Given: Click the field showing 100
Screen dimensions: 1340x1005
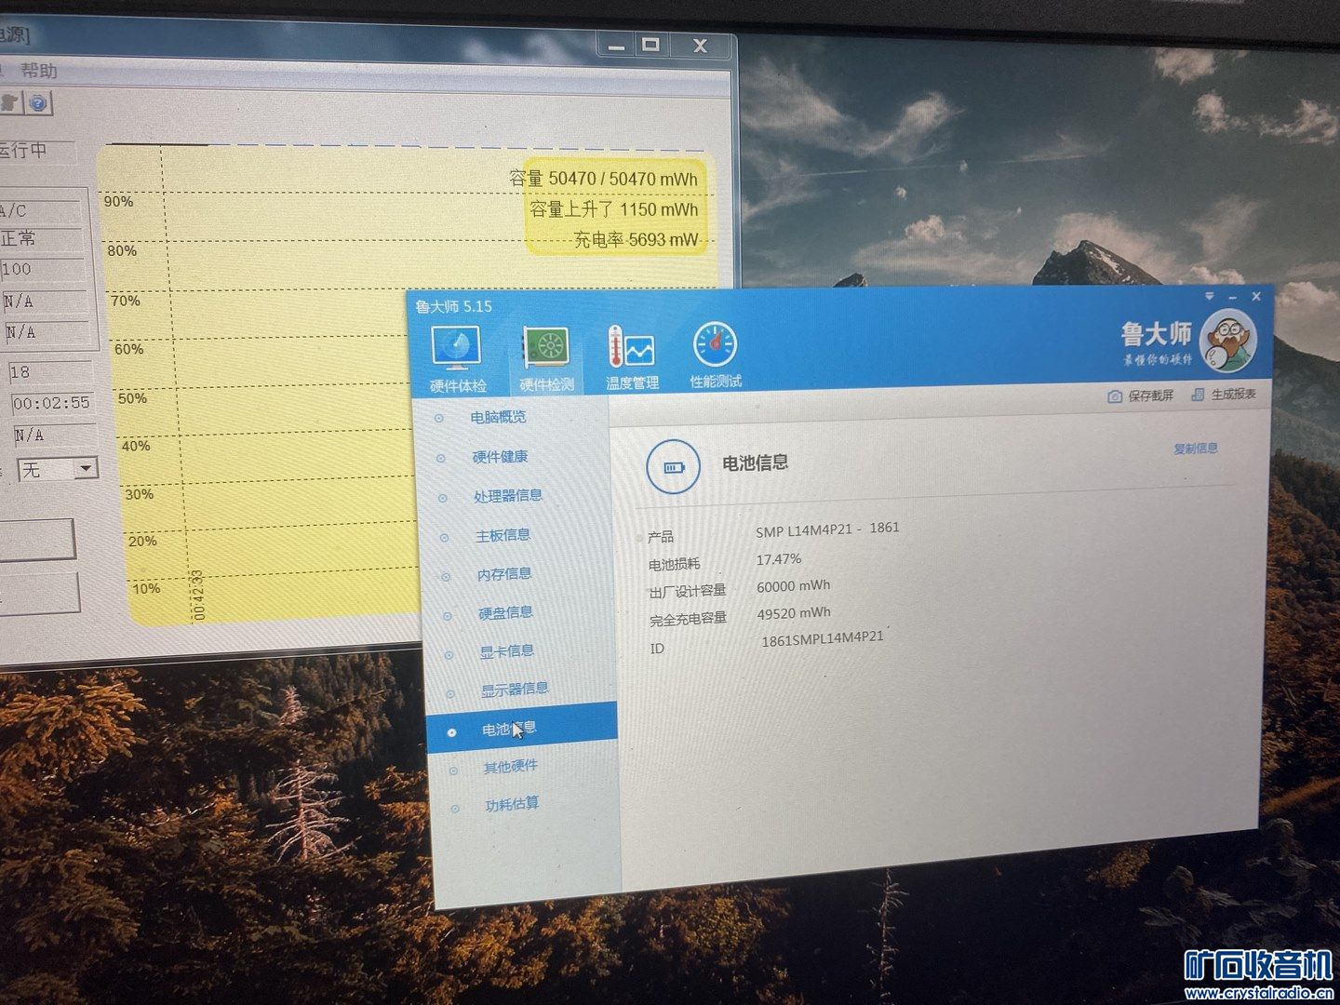Looking at the screenshot, I should pos(43,269).
